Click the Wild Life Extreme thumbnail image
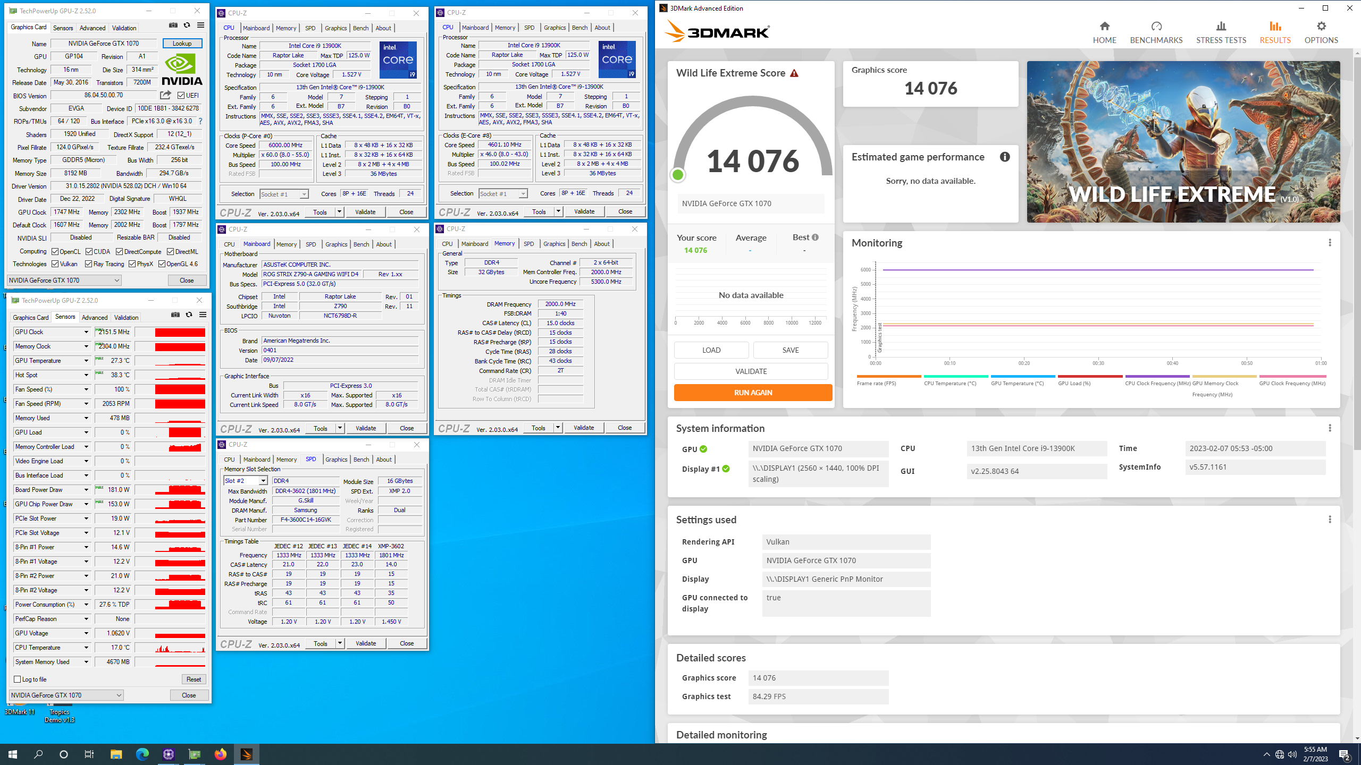Image resolution: width=1361 pixels, height=765 pixels. coord(1183,141)
